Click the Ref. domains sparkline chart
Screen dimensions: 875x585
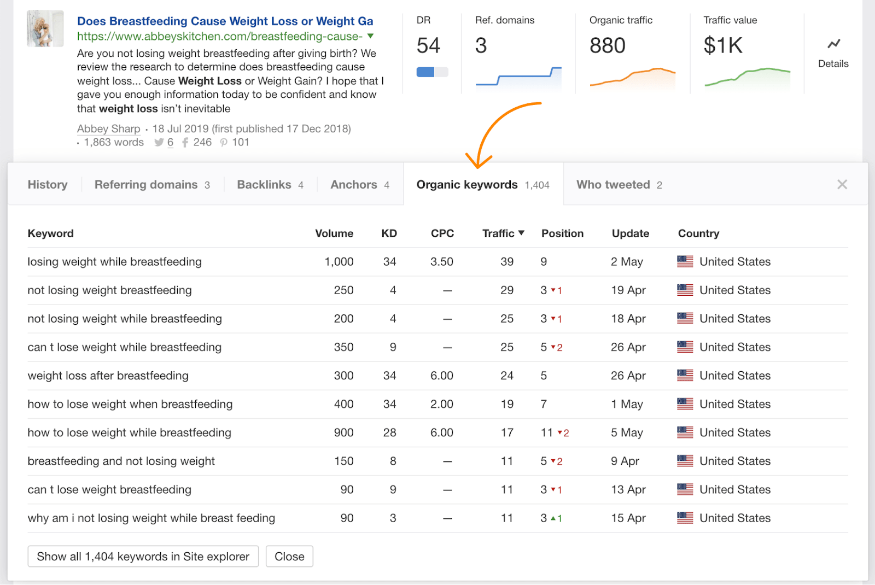pyautogui.click(x=517, y=77)
